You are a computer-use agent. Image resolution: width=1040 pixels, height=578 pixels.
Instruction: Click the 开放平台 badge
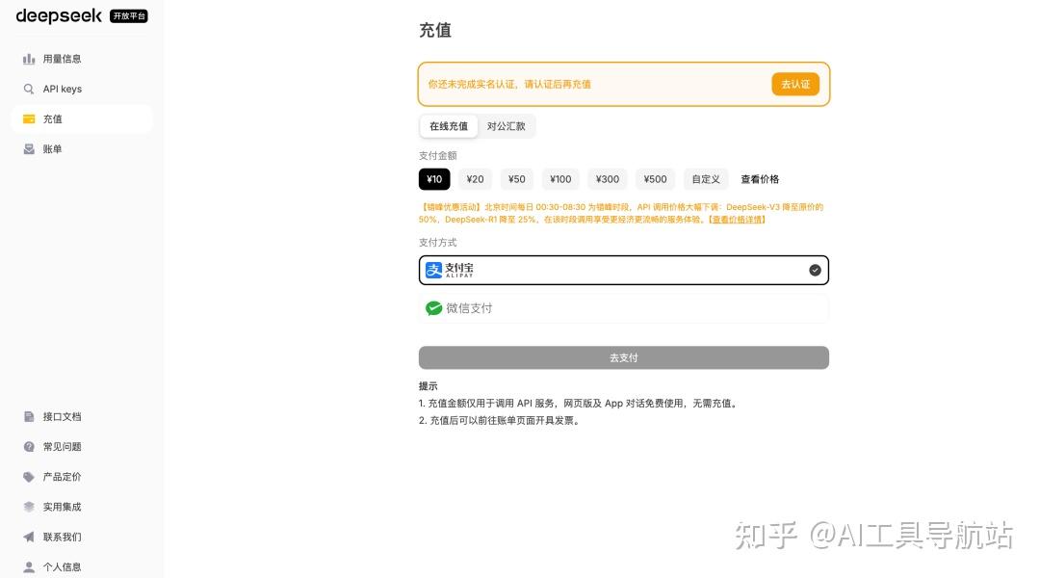point(129,16)
